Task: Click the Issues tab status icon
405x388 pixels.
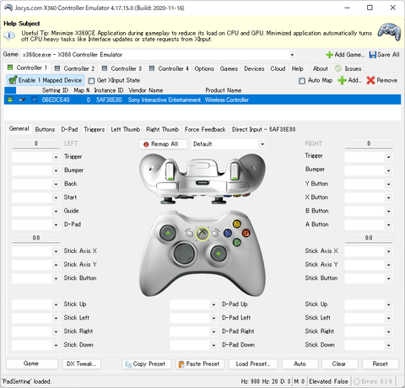Action: pos(338,68)
